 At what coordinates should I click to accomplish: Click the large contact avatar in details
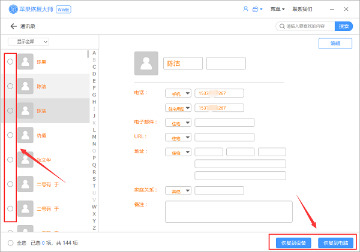click(x=146, y=63)
